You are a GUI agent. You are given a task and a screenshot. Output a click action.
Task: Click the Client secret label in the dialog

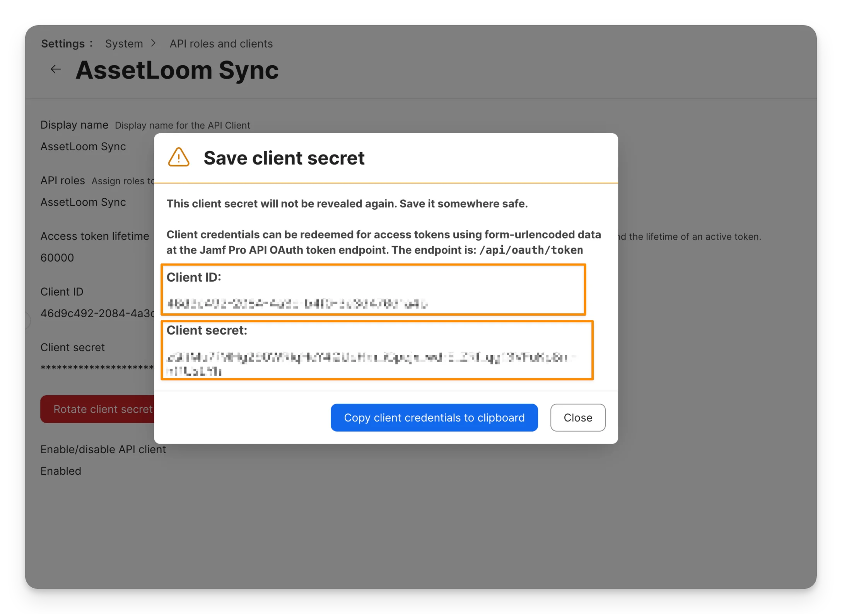pyautogui.click(x=207, y=330)
